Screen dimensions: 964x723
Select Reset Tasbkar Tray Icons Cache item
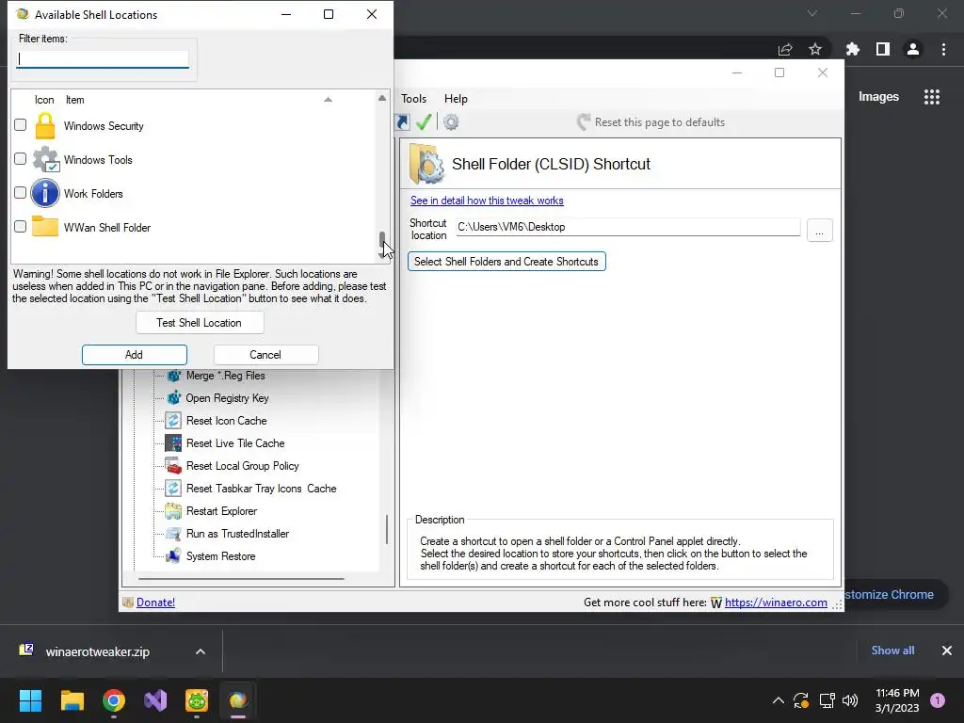click(262, 489)
